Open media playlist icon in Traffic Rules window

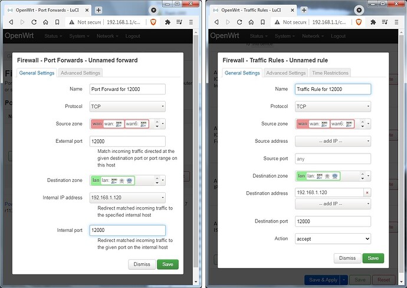point(385,22)
